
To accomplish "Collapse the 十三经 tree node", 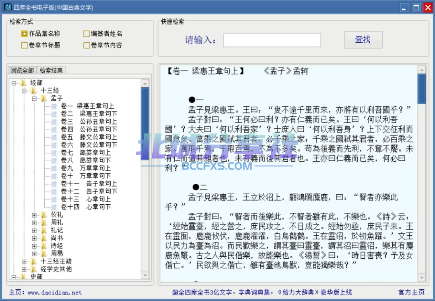I will pos(24,91).
